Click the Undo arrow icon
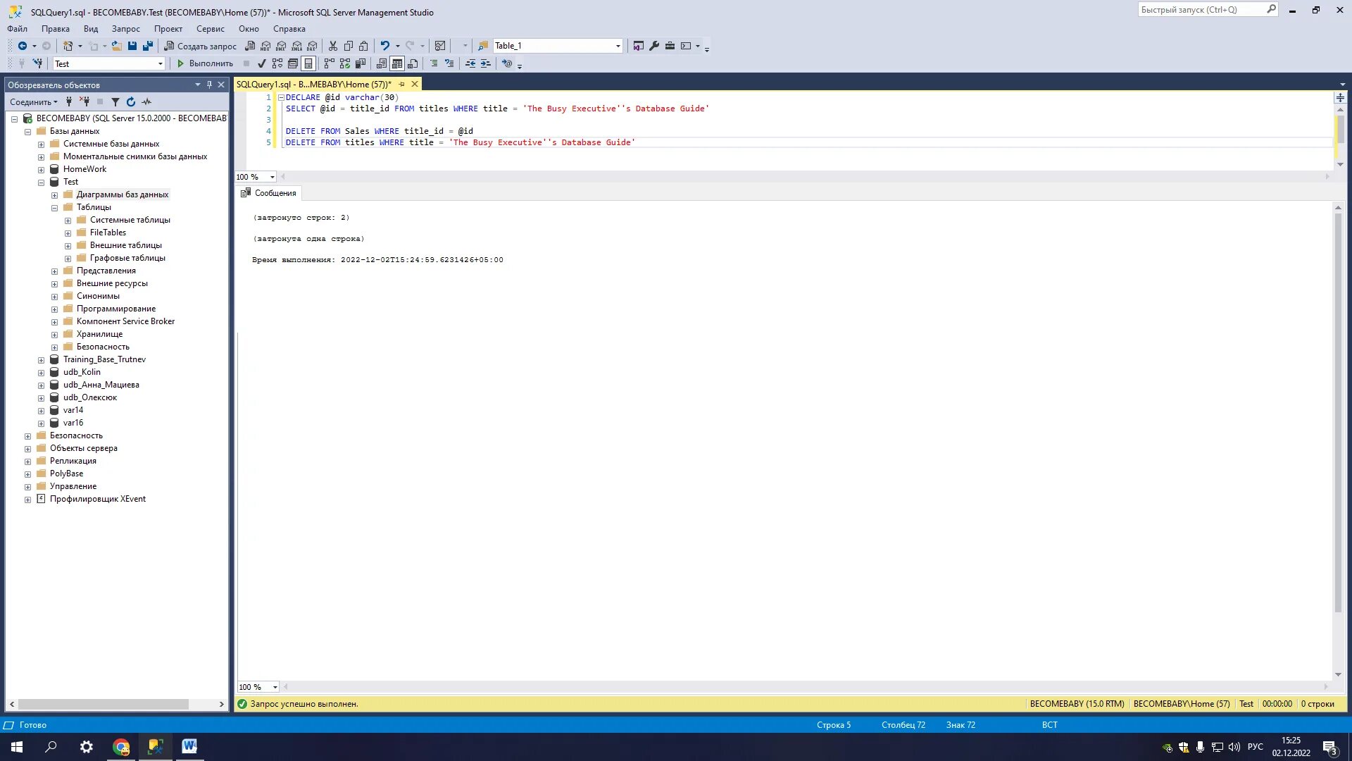The image size is (1352, 761). point(384,46)
